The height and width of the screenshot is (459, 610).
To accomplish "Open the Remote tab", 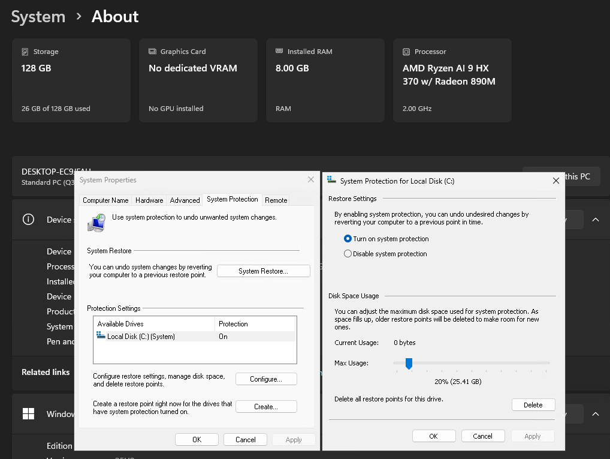I will pyautogui.click(x=276, y=200).
